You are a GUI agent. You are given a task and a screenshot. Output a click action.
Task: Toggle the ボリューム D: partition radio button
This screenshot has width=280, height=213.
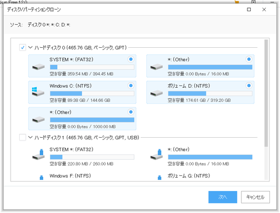click(x=249, y=85)
